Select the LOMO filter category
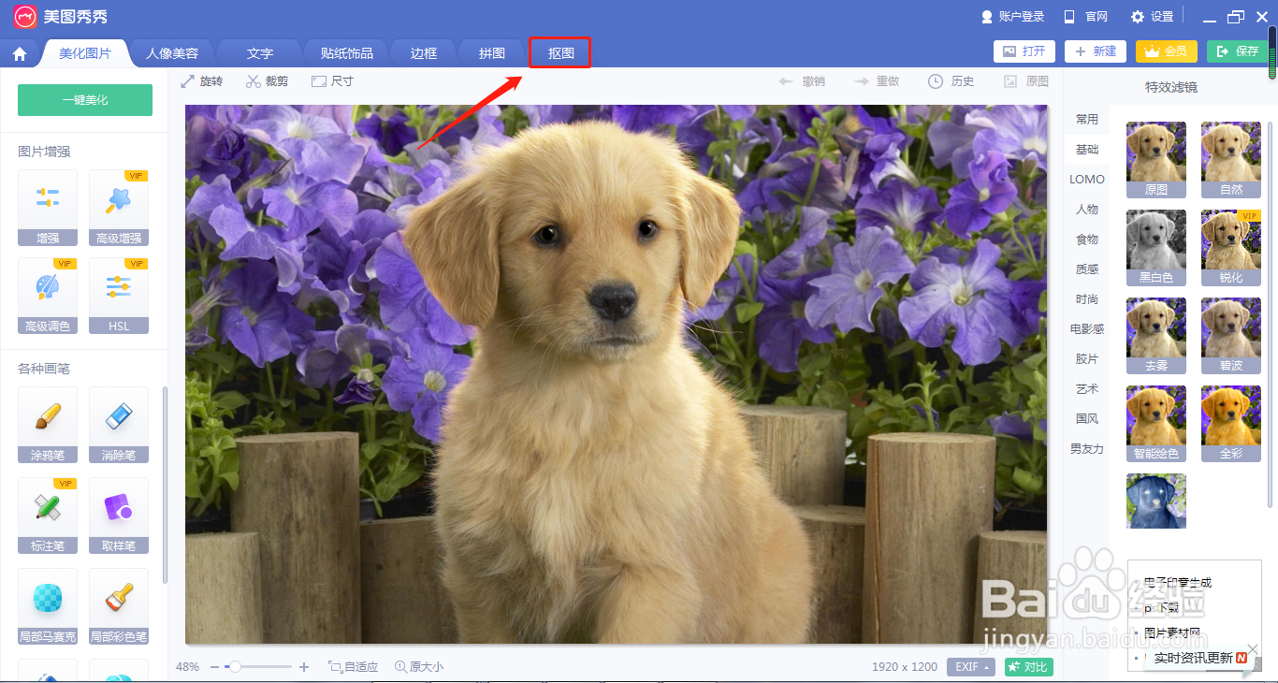 (1087, 180)
